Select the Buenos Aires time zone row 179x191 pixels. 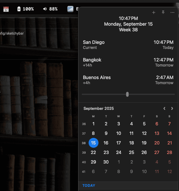coord(128,80)
